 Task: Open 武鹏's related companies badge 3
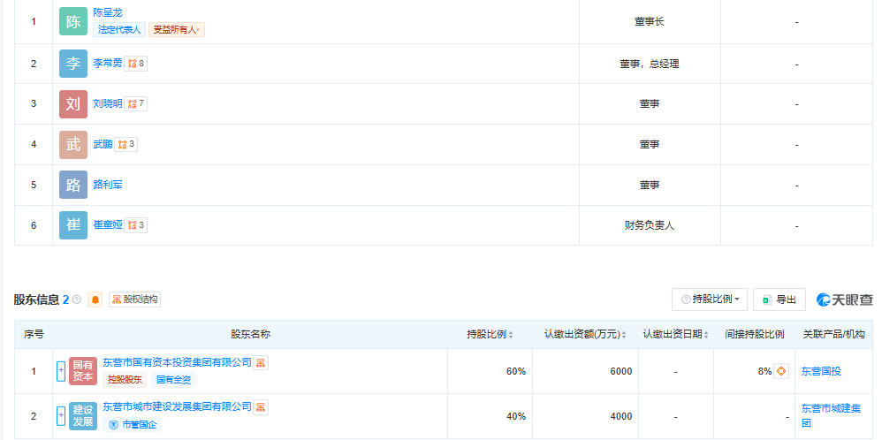(126, 144)
